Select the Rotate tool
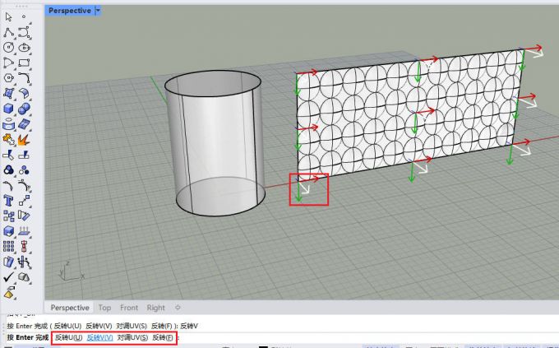Viewport: 559px width, 348px height. [x=24, y=216]
